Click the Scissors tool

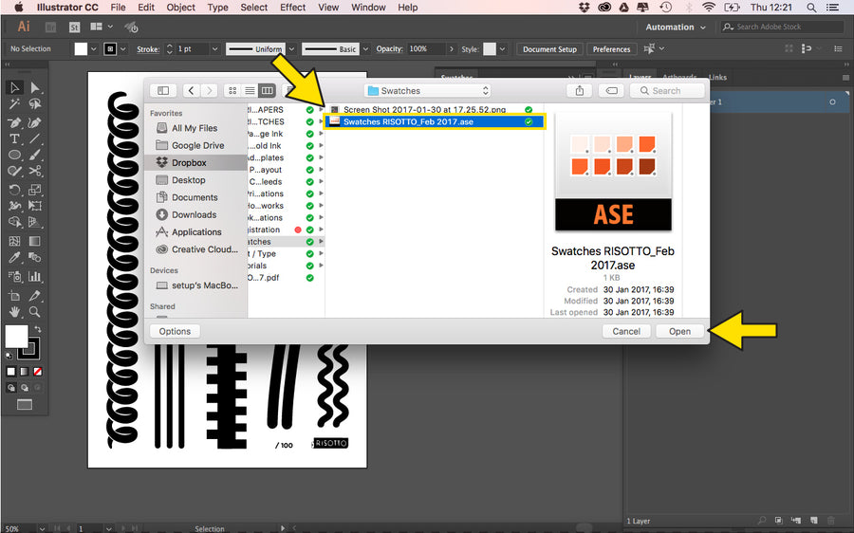pyautogui.click(x=35, y=172)
